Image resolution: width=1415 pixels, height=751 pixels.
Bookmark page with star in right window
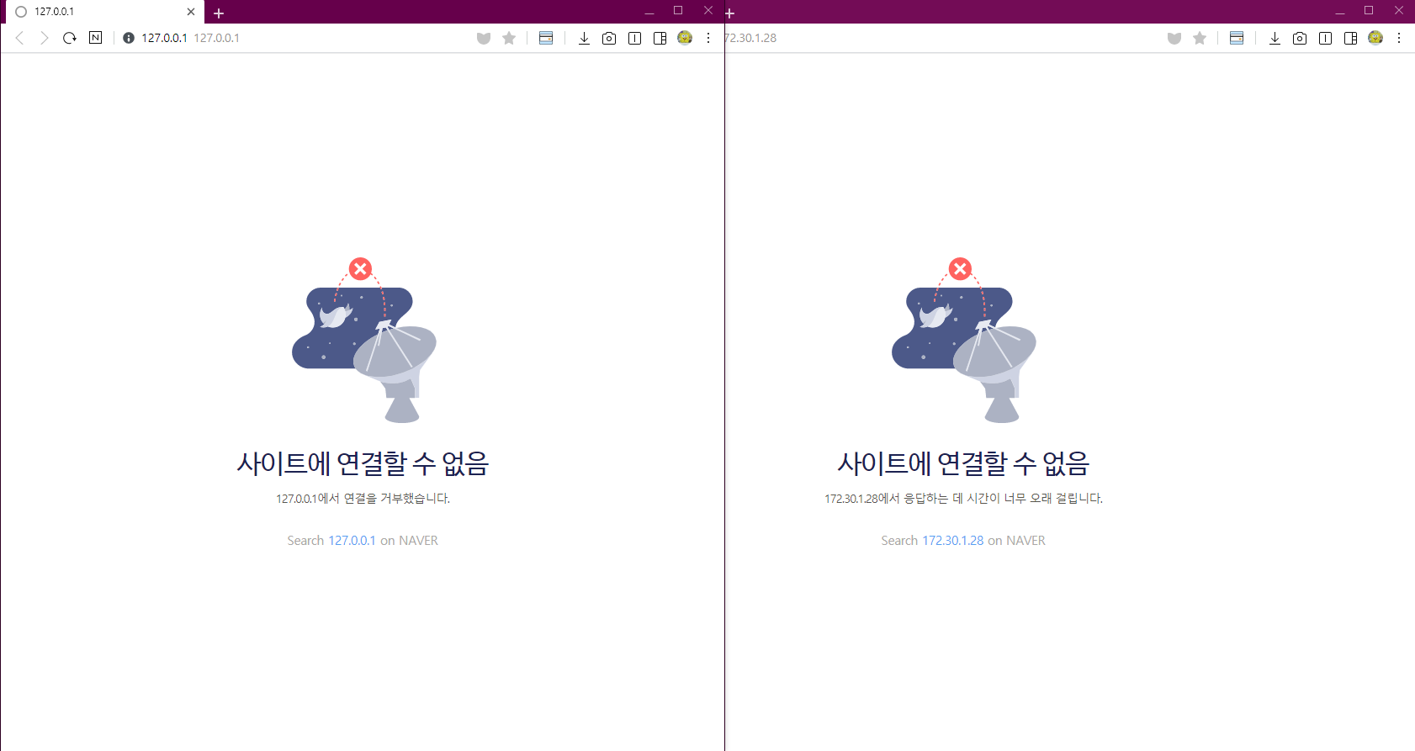1200,38
